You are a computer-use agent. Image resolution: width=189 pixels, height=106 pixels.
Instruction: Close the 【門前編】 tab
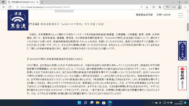click(38, 2)
